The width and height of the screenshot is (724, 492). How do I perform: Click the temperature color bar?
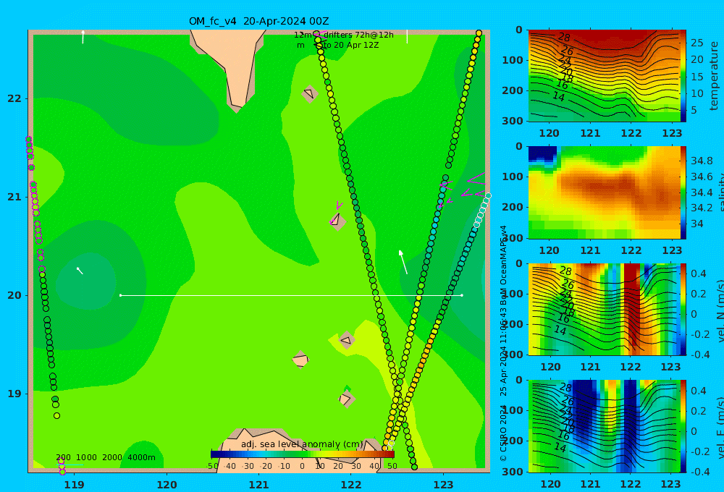[683, 76]
